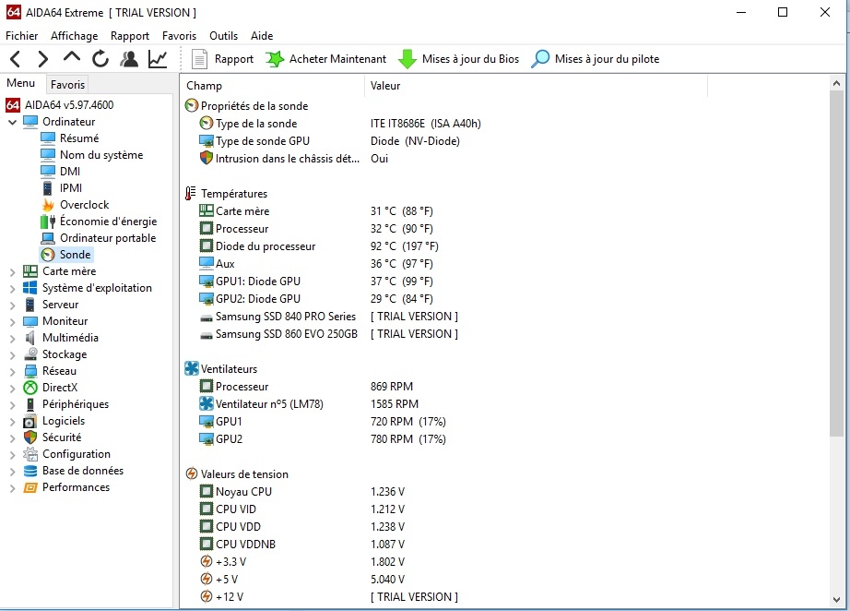
Task: Click Mises à jour du pilote
Action: pyautogui.click(x=595, y=59)
